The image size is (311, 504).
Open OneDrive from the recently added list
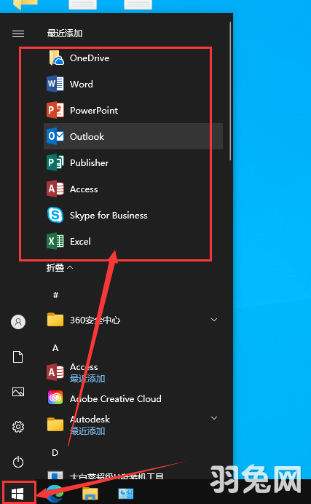pyautogui.click(x=133, y=58)
